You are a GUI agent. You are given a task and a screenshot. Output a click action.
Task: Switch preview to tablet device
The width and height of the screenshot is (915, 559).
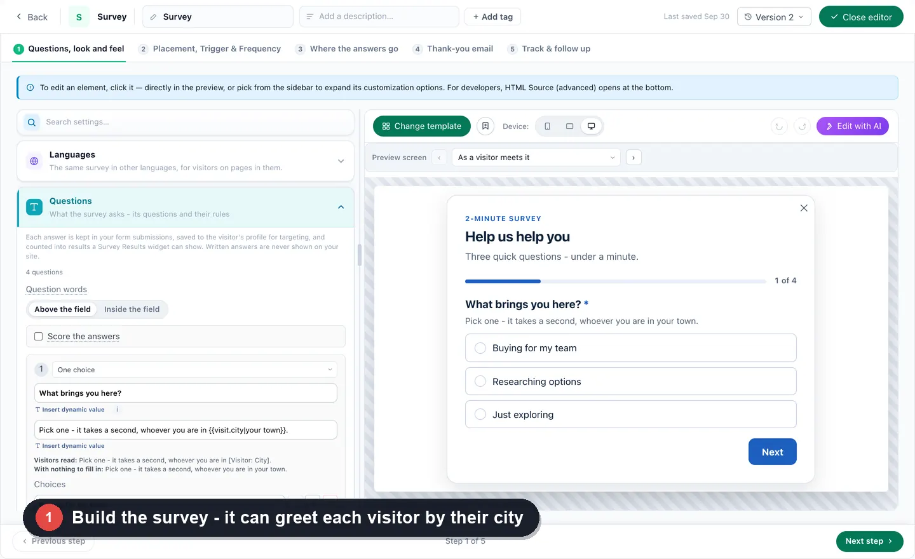pyautogui.click(x=569, y=126)
